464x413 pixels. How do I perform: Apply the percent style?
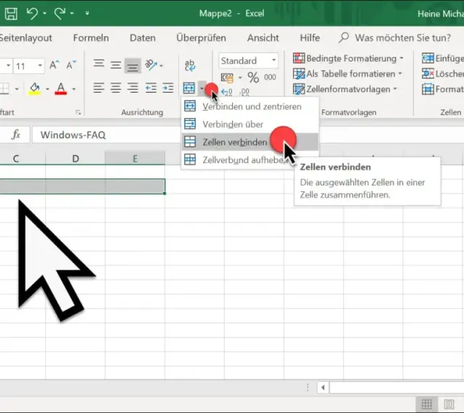(253, 78)
